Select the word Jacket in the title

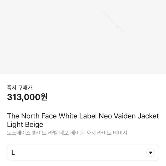pyautogui.click(x=148, y=116)
